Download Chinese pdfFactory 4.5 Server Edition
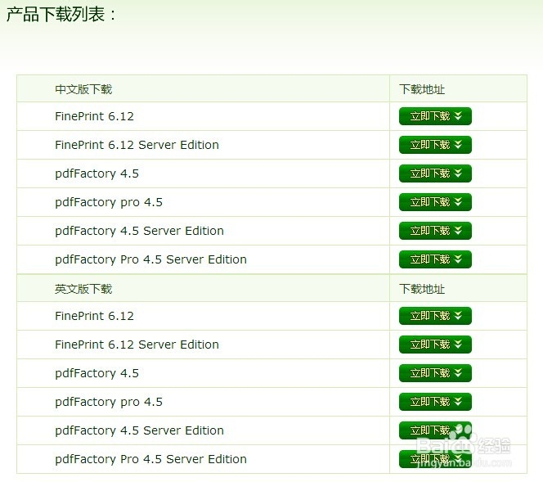 pyautogui.click(x=435, y=231)
